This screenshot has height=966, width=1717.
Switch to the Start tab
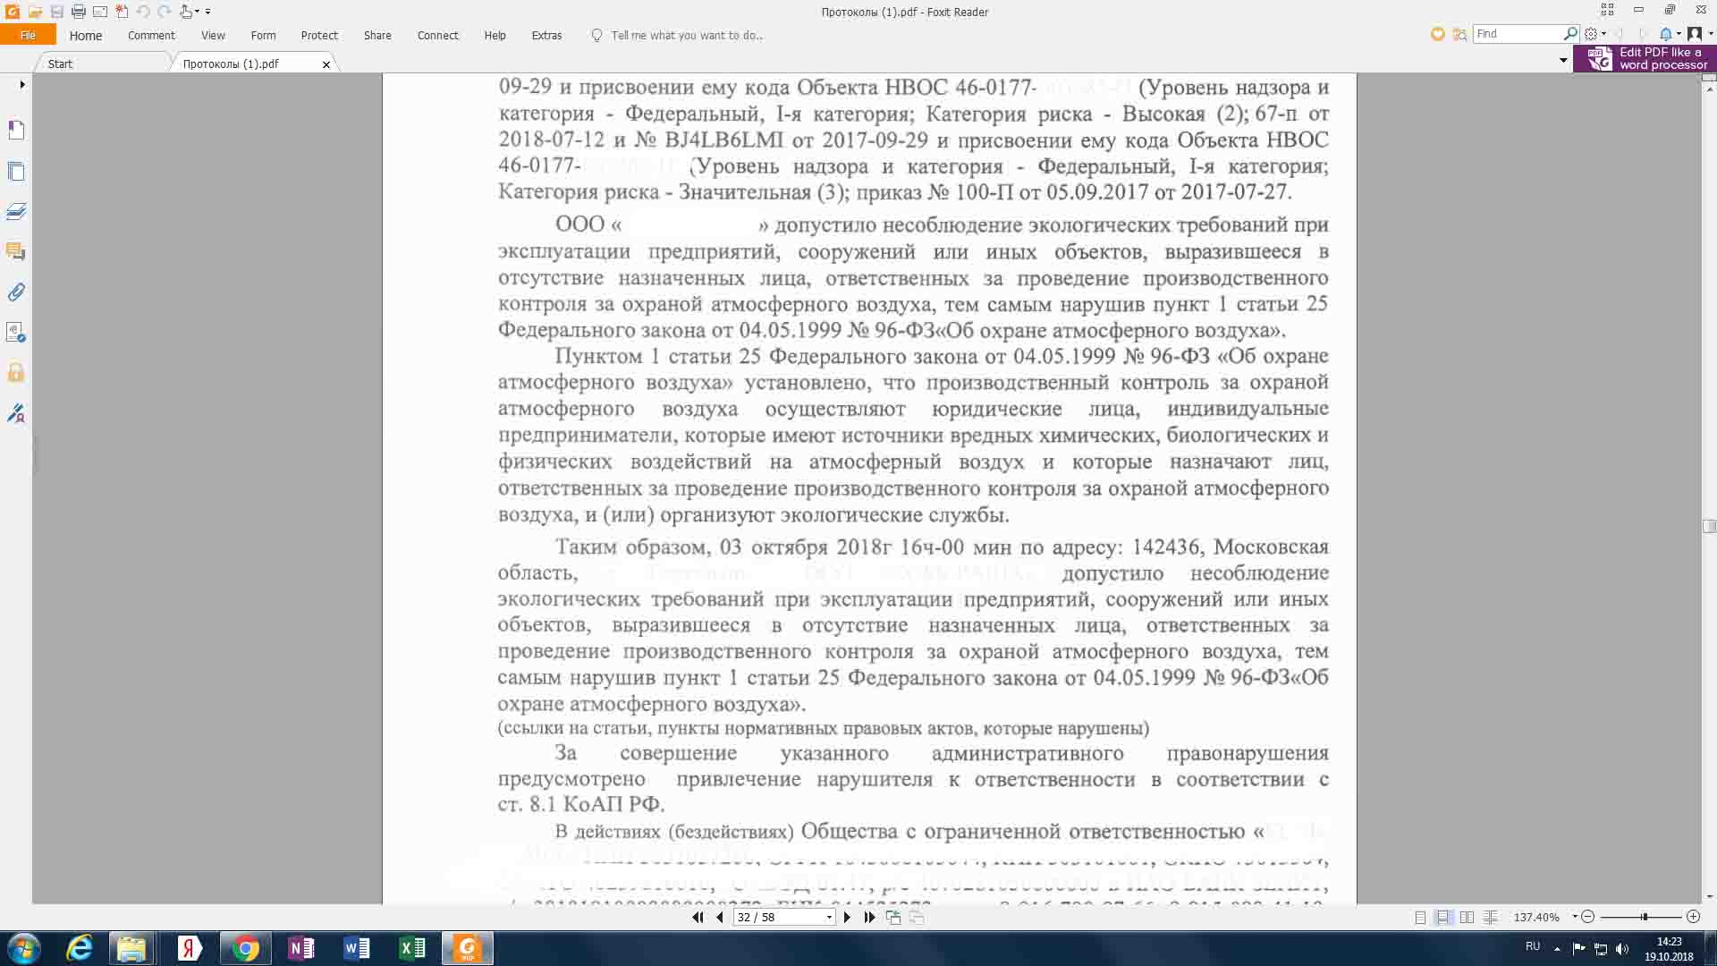[x=61, y=64]
